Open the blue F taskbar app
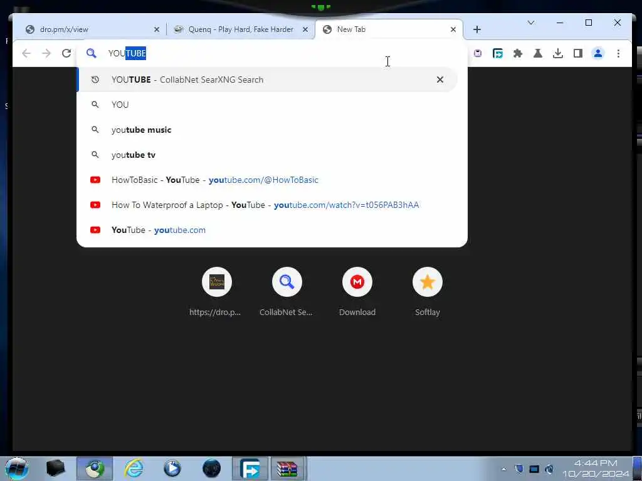 [250, 468]
